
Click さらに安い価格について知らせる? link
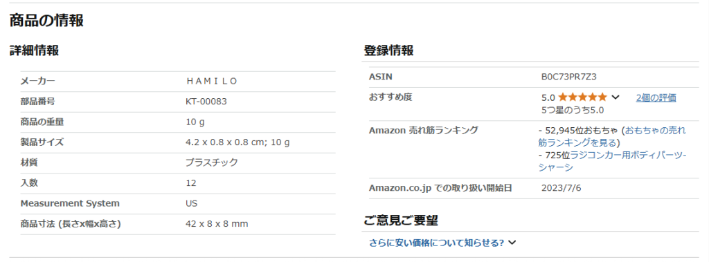pos(437,243)
